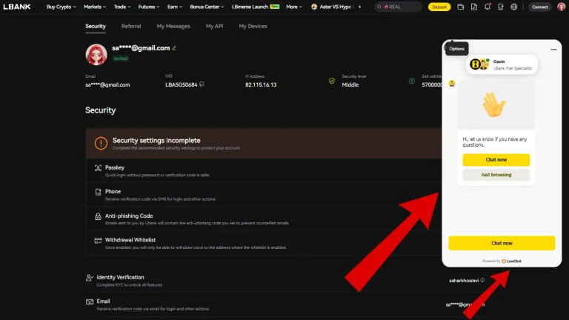Image resolution: width=569 pixels, height=320 pixels.
Task: Switch to the Referral tab
Action: point(131,26)
